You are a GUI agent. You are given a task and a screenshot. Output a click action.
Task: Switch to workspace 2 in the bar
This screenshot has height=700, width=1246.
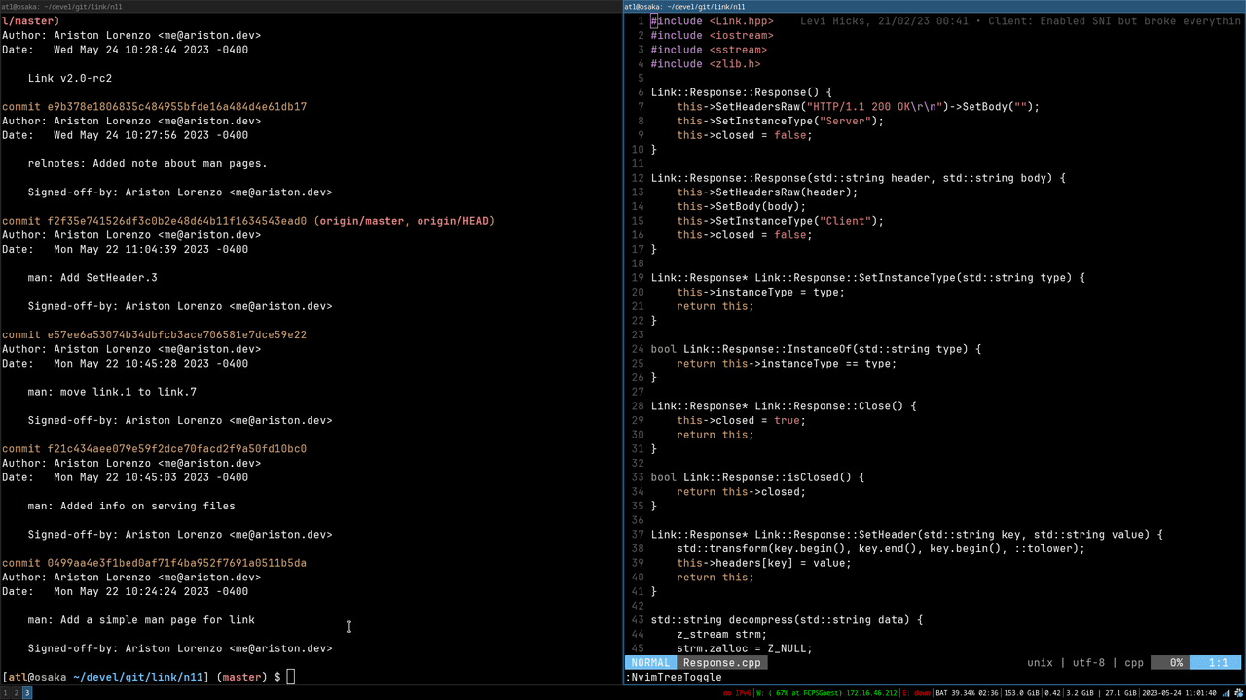point(16,693)
